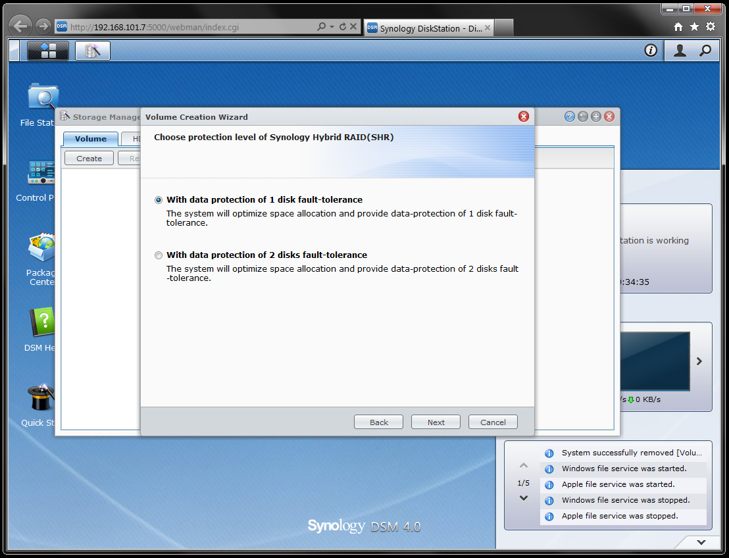The height and width of the screenshot is (558, 729).
Task: Click info icon beside Windows file service was started
Action: [549, 469]
